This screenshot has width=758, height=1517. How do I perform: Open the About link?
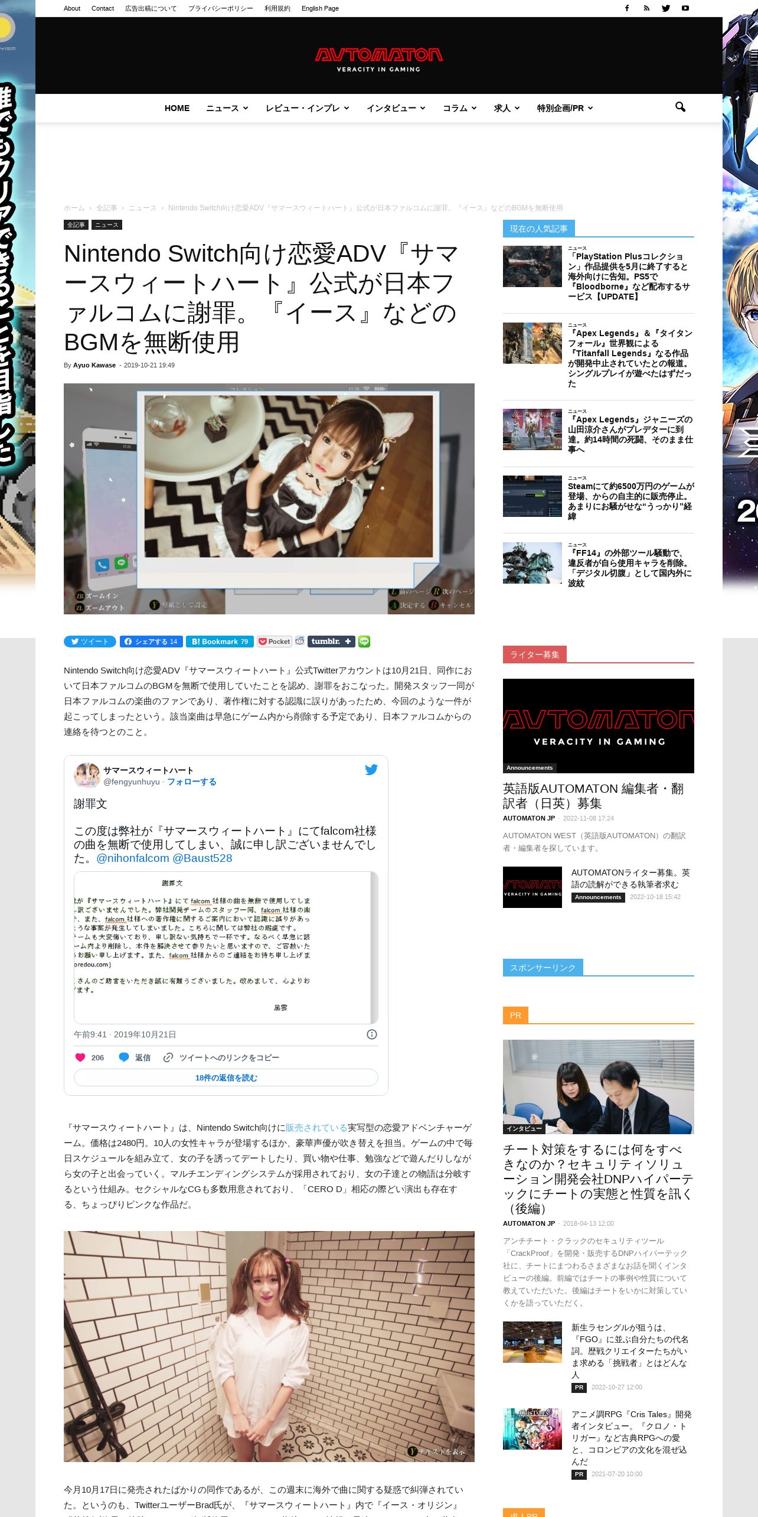(x=72, y=8)
